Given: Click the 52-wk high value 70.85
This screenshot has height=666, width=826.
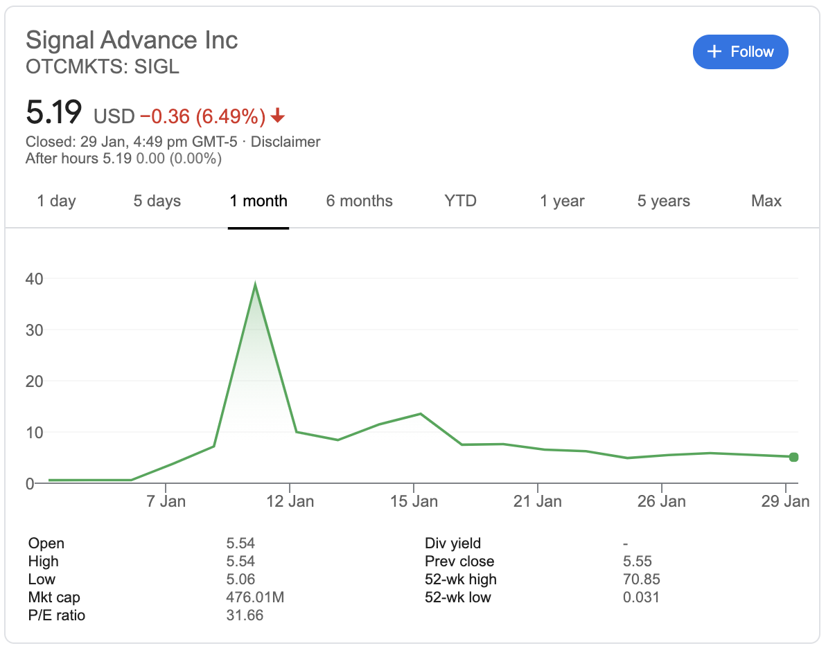Looking at the screenshot, I should coord(641,579).
